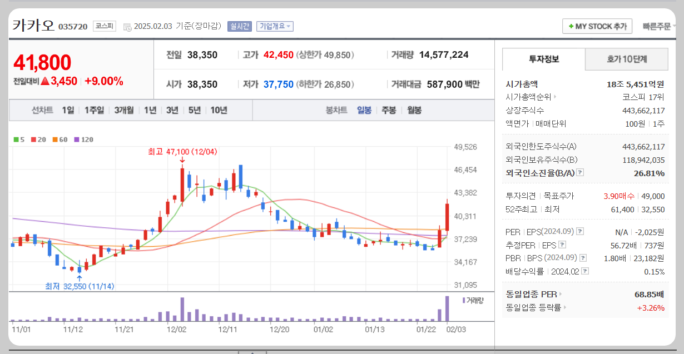Screen dimensions: 684x354
Task: Switch to the 투자정보 tab
Action: 544,59
